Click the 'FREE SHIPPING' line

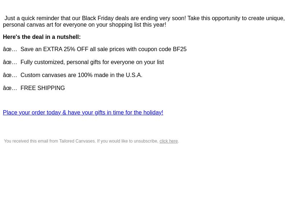(42, 88)
